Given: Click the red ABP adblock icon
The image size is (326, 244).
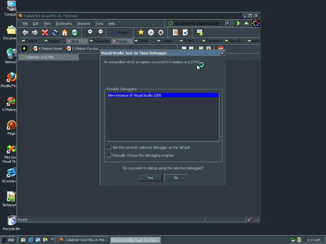Looking at the screenshot, I should coord(221,48).
